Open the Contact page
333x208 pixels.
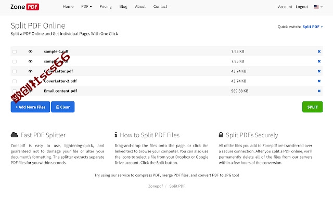pyautogui.click(x=160, y=7)
